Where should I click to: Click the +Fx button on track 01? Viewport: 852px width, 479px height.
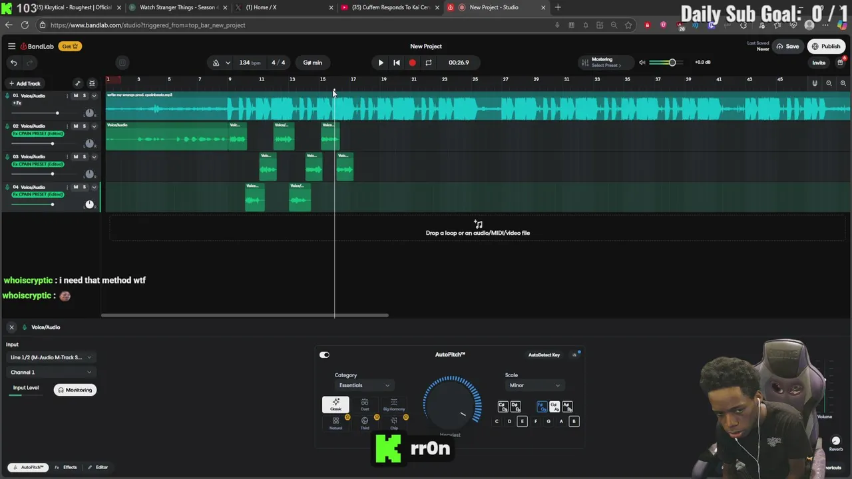click(17, 103)
